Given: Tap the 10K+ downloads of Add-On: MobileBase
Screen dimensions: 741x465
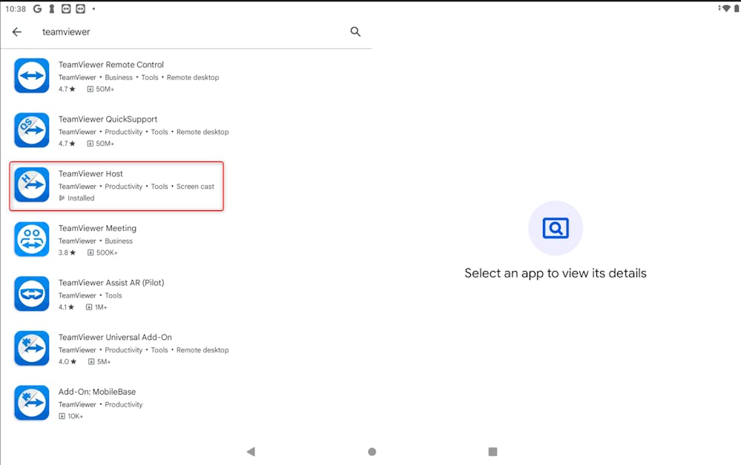Looking at the screenshot, I should 71,416.
